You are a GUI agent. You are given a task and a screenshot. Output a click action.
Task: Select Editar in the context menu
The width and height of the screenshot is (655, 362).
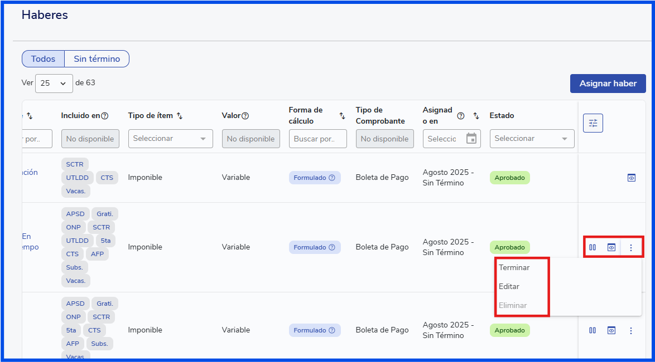(509, 286)
